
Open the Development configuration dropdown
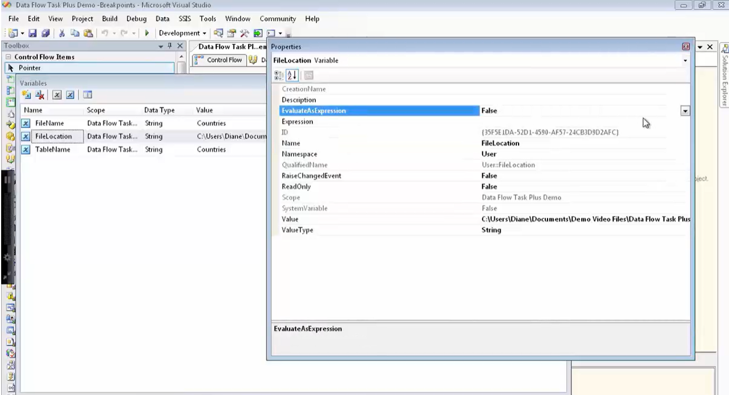point(203,33)
